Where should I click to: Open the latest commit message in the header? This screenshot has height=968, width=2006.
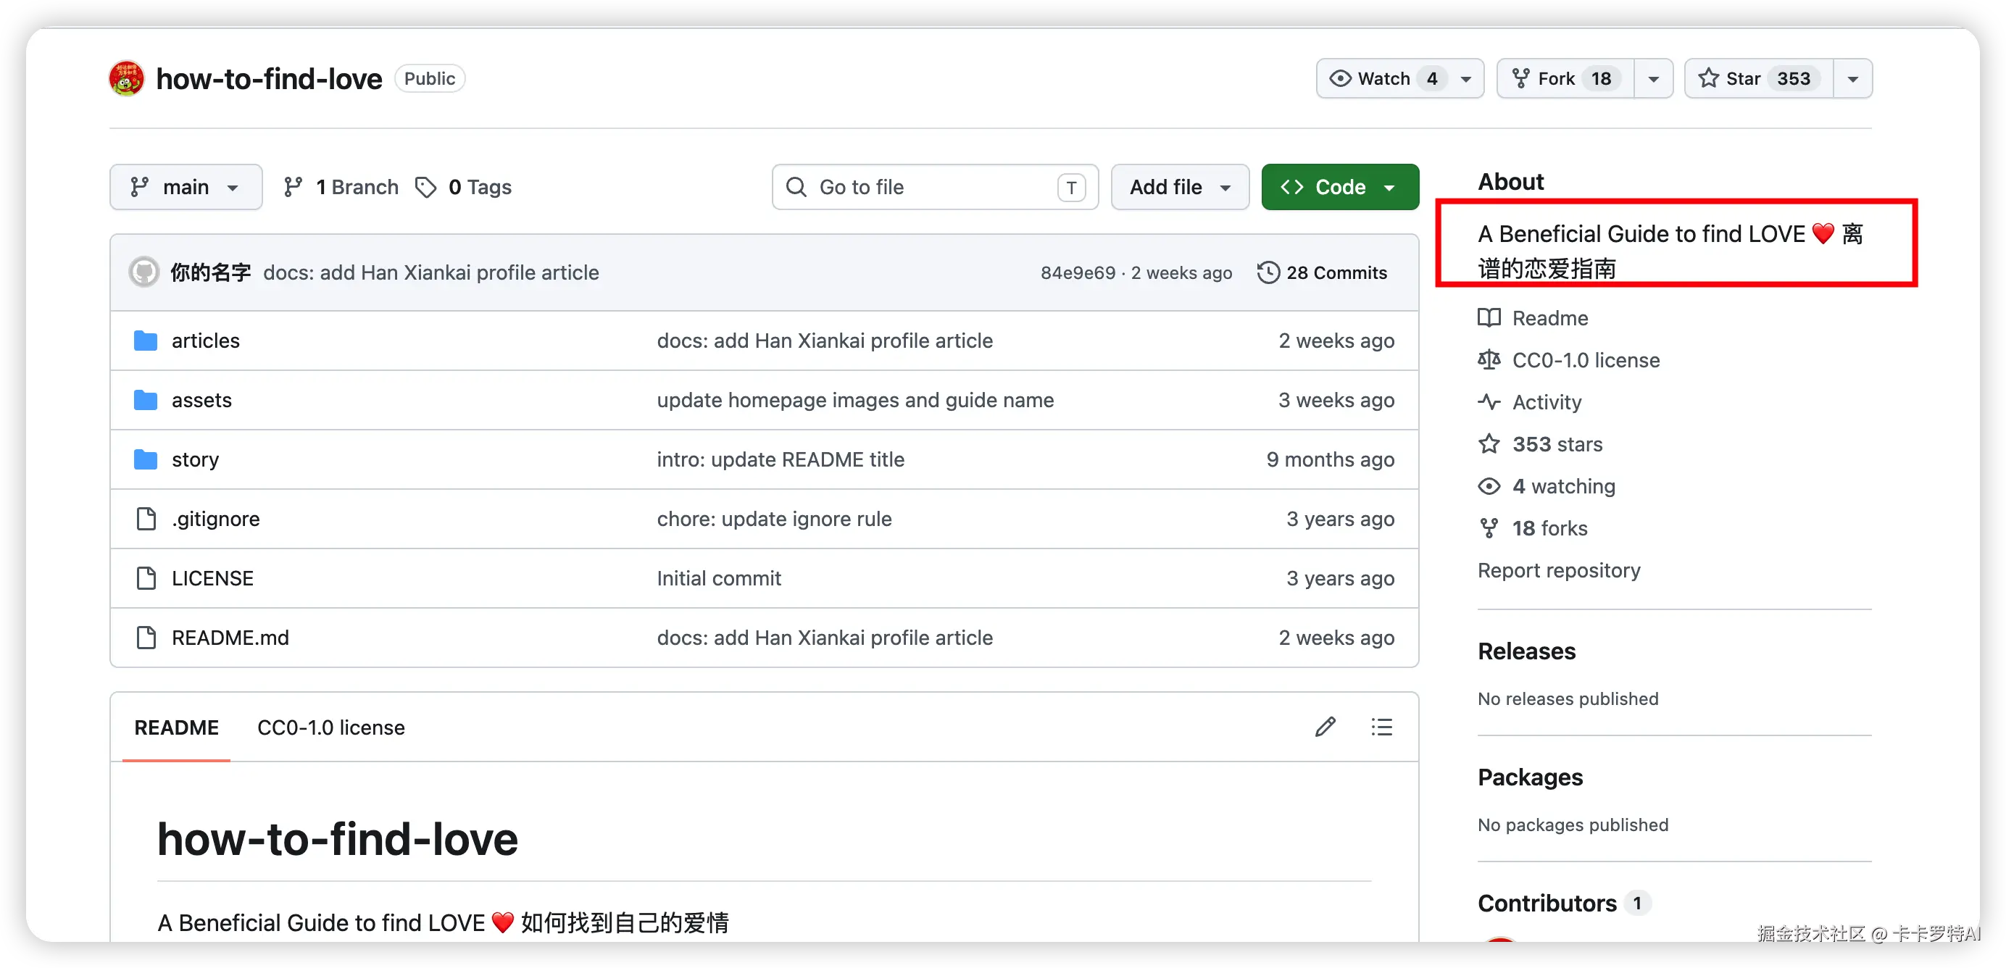point(430,272)
